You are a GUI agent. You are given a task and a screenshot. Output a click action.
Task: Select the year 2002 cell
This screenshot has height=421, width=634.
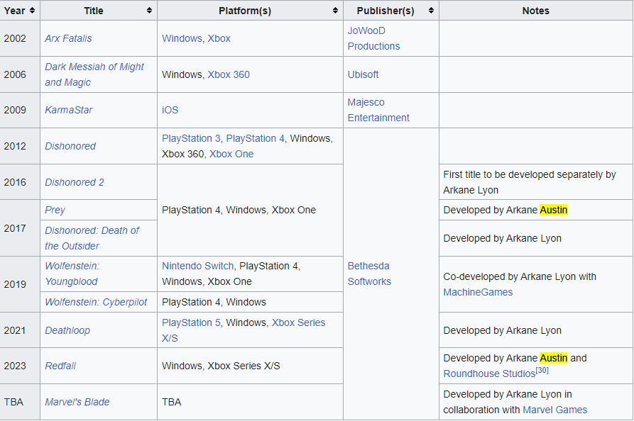click(20, 38)
